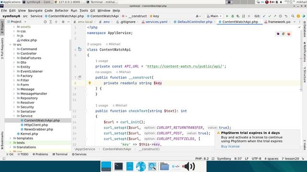
Task: Select opened file target icon in Project panel
Action: 45,22
